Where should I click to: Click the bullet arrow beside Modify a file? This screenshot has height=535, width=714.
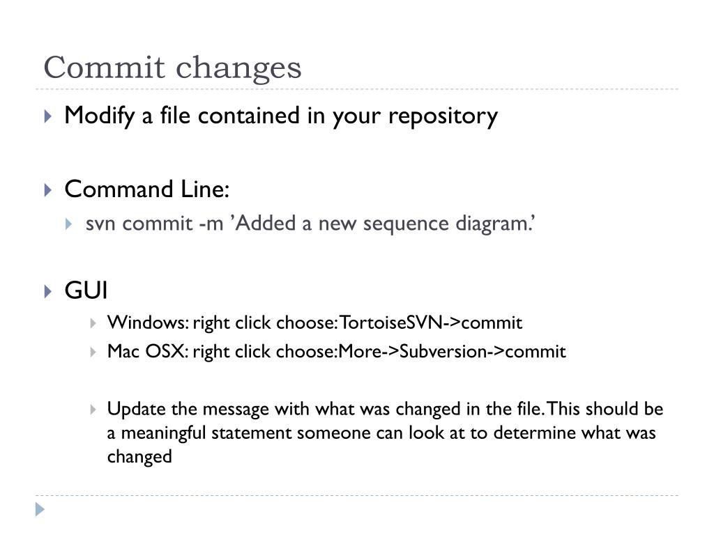[x=48, y=116]
